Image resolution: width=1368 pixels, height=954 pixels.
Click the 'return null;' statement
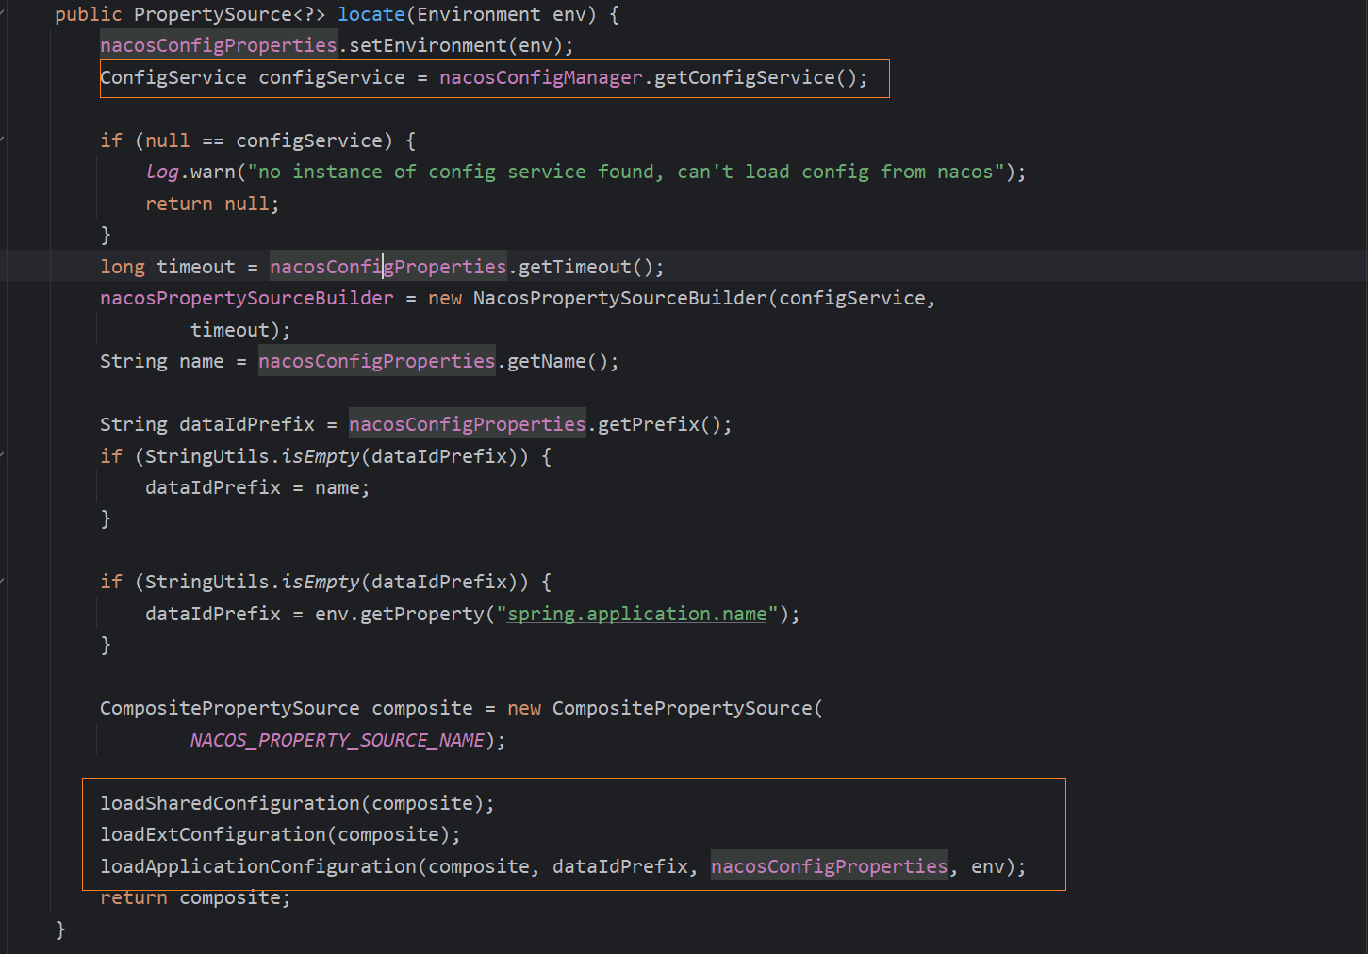[212, 204]
